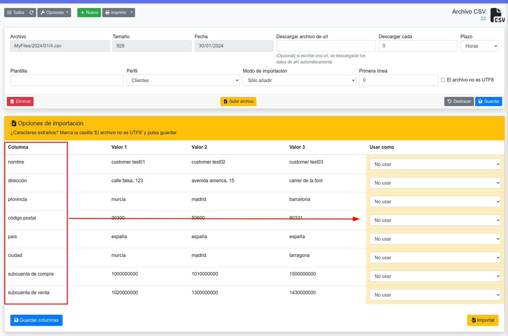508x336 pixels.
Task: Open 'Usar como' dropdown for país row
Action: (435, 239)
